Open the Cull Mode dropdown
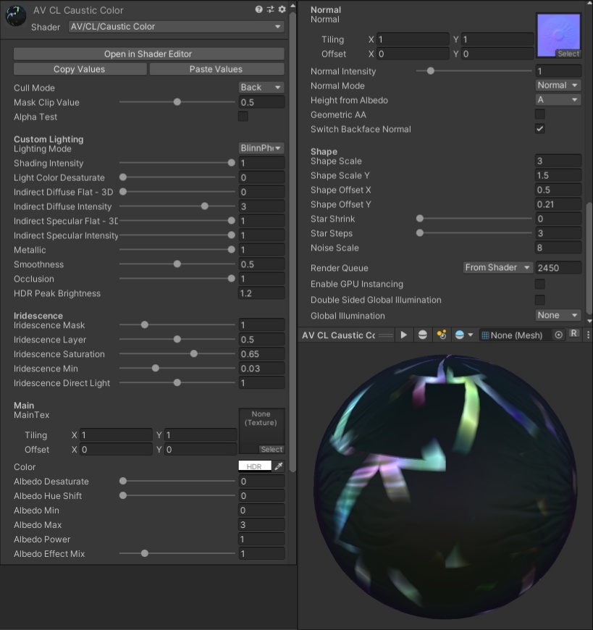This screenshot has width=593, height=630. click(261, 88)
